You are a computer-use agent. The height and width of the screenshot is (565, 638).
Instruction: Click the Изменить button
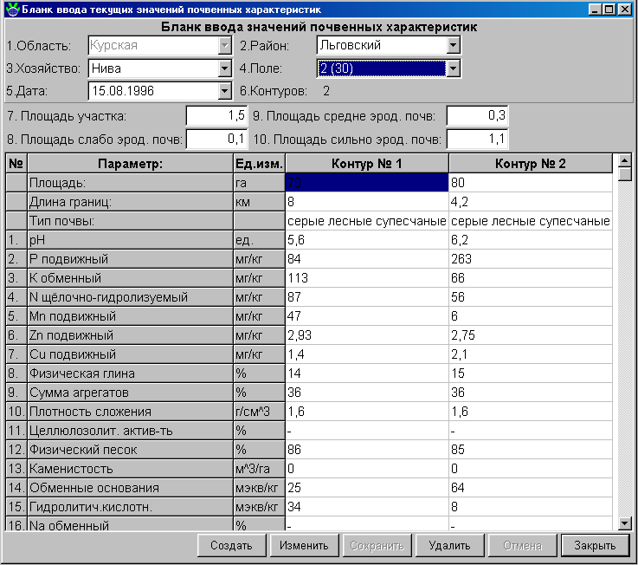pyautogui.click(x=304, y=545)
